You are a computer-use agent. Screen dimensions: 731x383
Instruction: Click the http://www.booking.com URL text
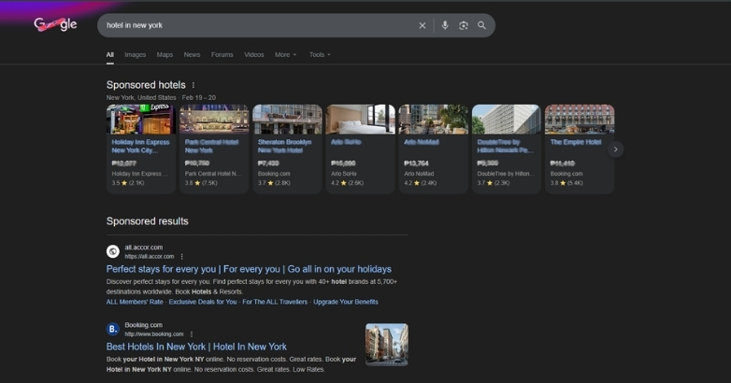(x=154, y=334)
